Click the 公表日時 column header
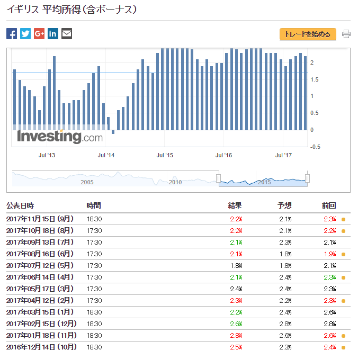This screenshot has width=358, height=359. 20,205
